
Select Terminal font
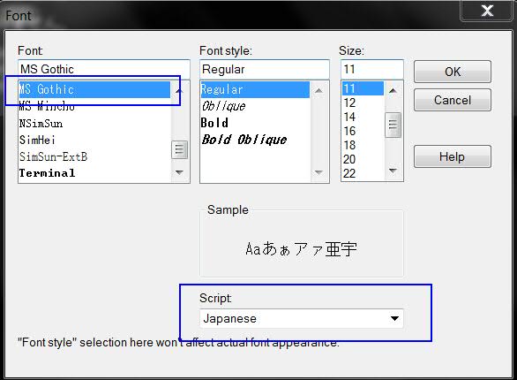pyautogui.click(x=94, y=173)
